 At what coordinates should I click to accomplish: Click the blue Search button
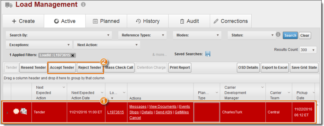(x=290, y=35)
